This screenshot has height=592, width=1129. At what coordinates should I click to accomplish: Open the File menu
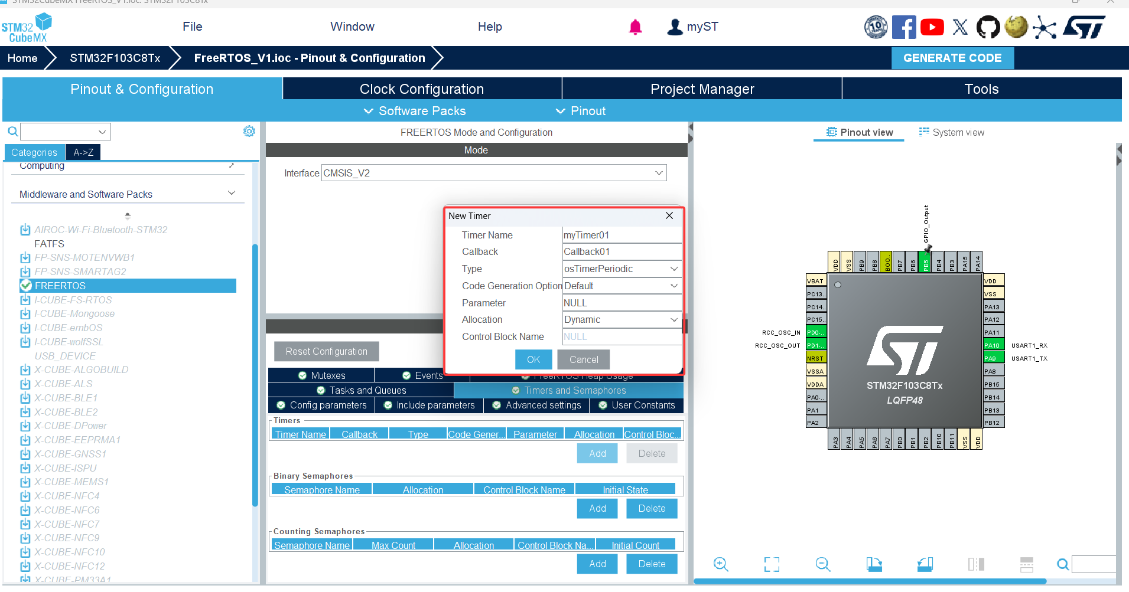point(193,27)
